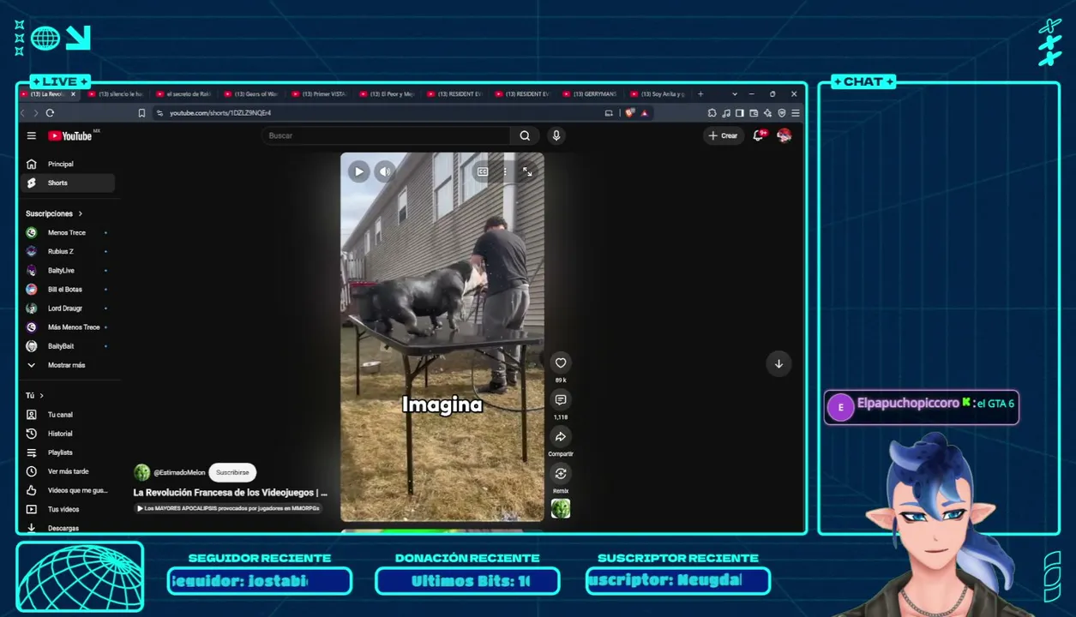Open Playlists in sidebar
Viewport: 1076px width, 617px height.
click(x=68, y=452)
